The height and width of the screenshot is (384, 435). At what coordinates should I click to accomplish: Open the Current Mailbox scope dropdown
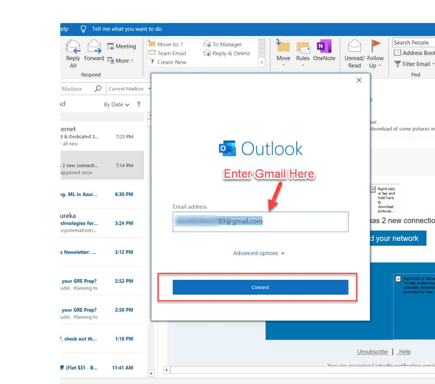pyautogui.click(x=128, y=89)
